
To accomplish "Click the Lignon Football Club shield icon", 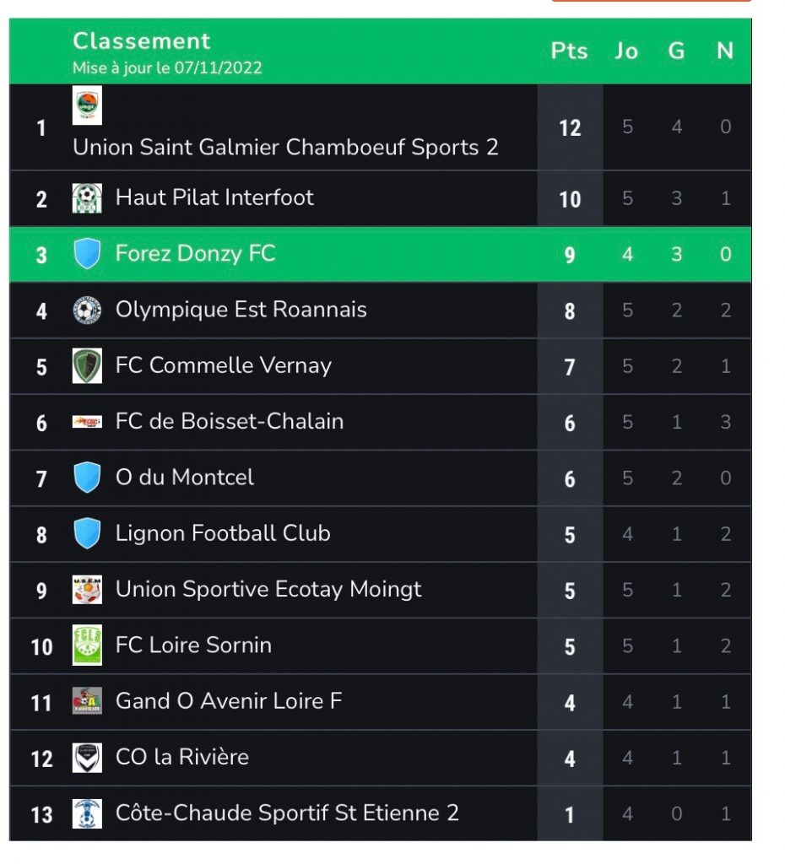I will pos(87,533).
